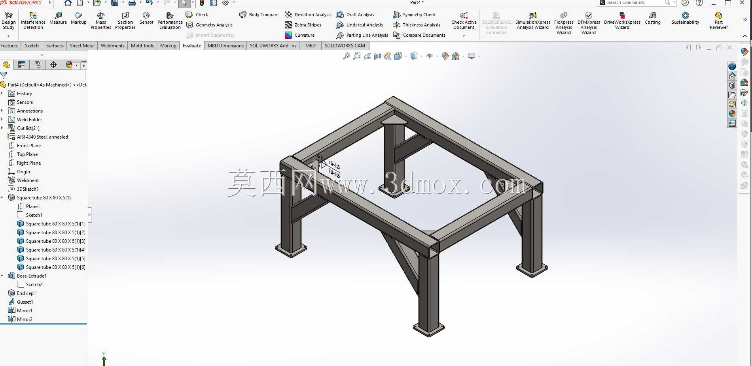
Task: Switch to DimXpertManager tab
Action: (53, 65)
